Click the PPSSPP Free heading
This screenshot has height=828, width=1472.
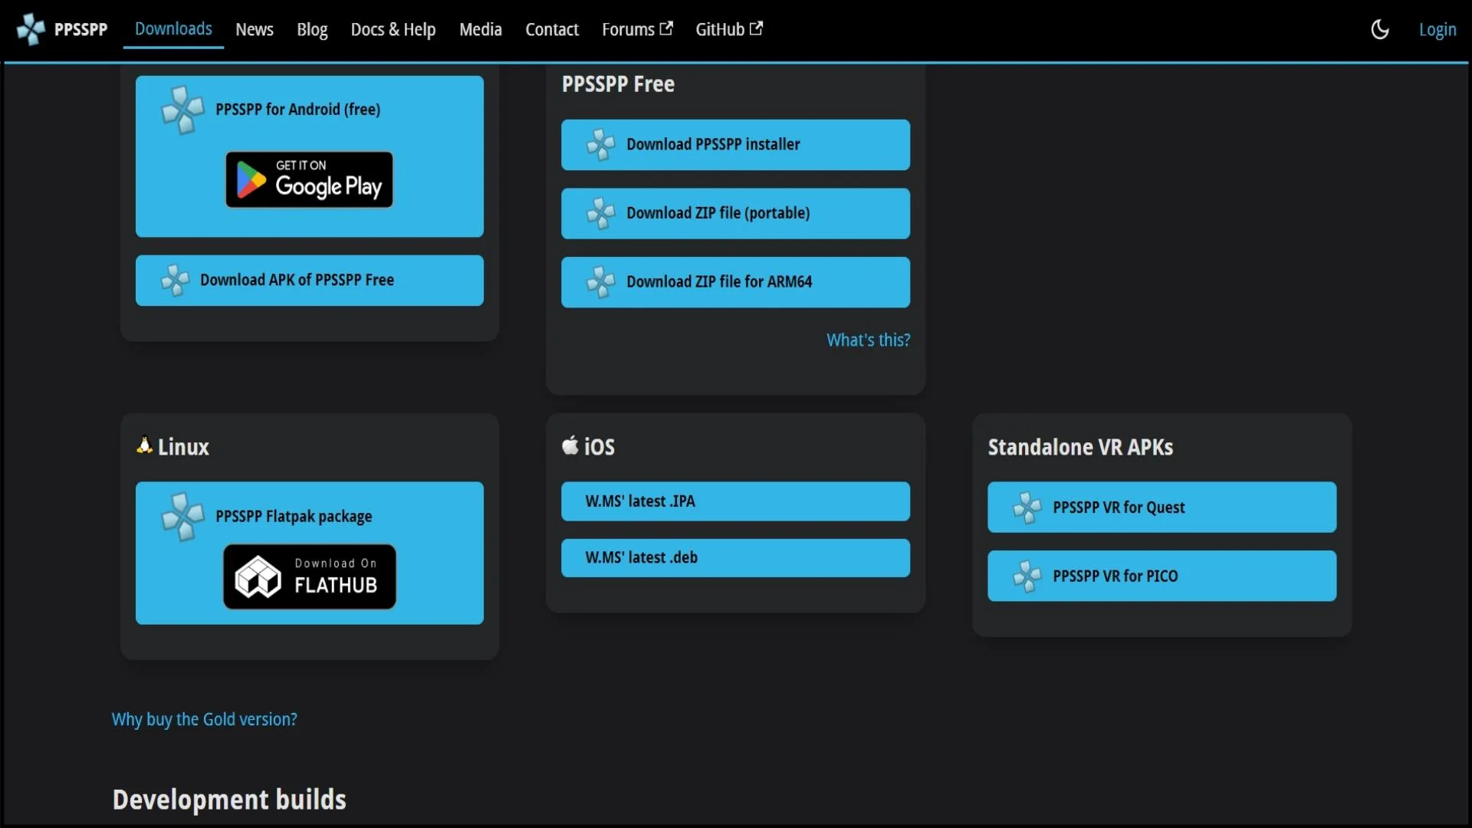coord(618,84)
